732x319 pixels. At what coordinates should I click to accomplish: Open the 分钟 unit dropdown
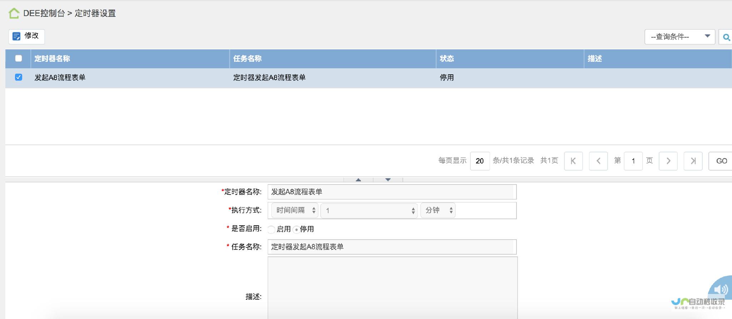438,210
